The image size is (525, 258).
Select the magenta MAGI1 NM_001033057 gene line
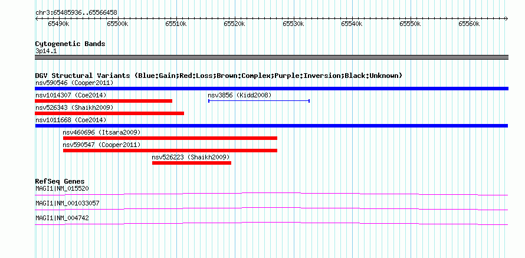click(271, 208)
